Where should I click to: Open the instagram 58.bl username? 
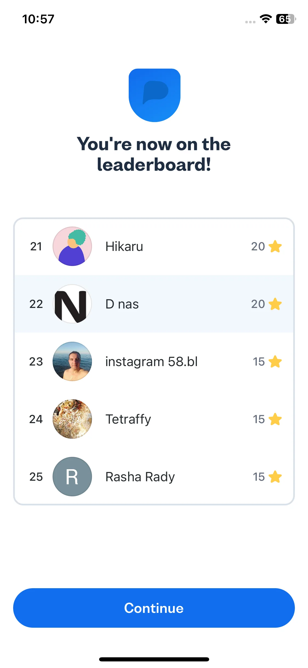[152, 361]
